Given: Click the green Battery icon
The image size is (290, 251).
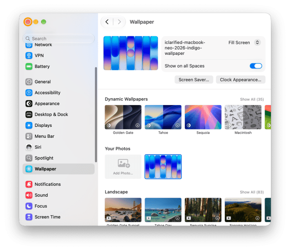Looking at the screenshot, I should click(29, 67).
